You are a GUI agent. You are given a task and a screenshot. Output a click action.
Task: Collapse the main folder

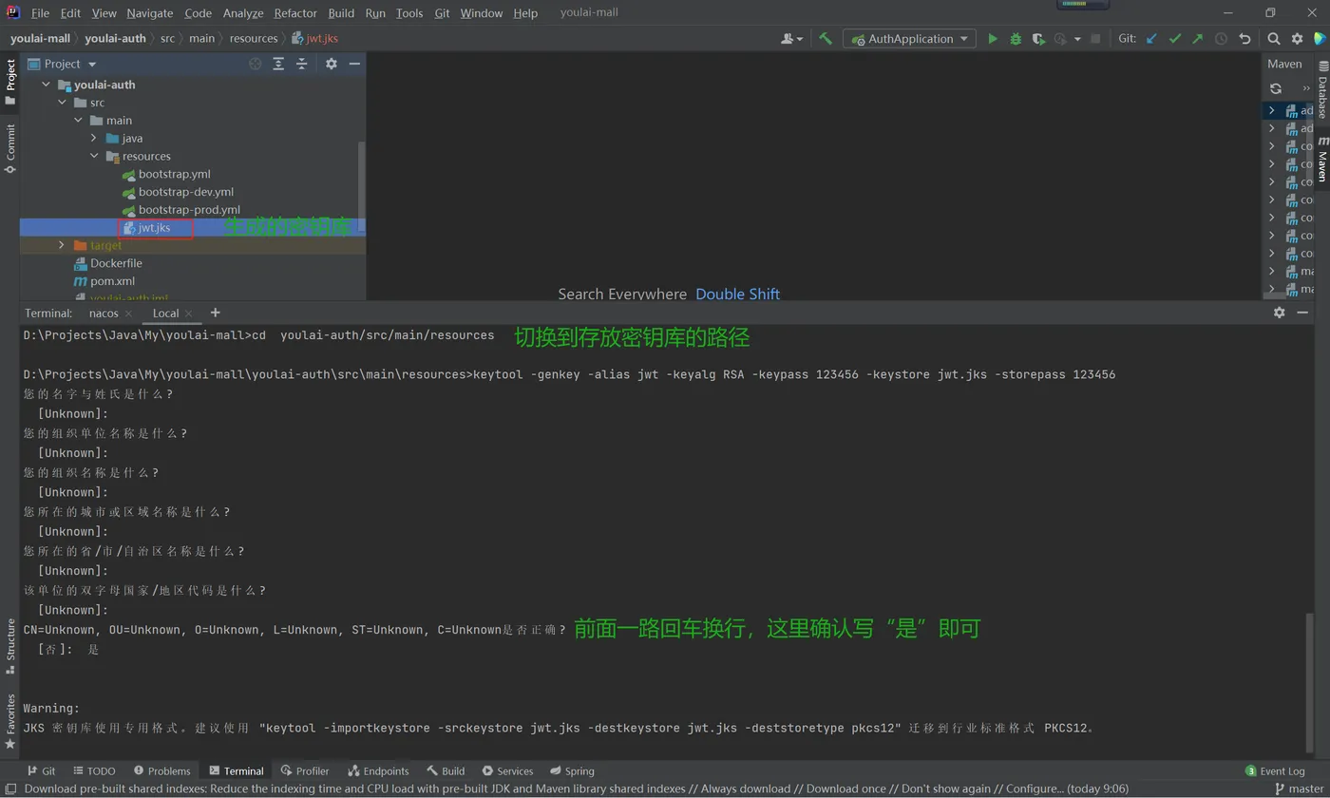[79, 121]
